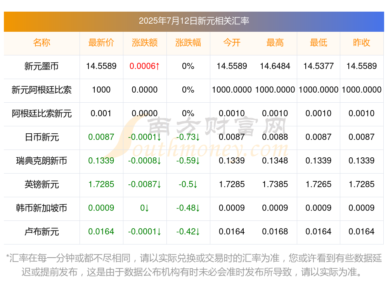Select change percent -0.5↓
This screenshot has width=388, height=284.
click(188, 184)
